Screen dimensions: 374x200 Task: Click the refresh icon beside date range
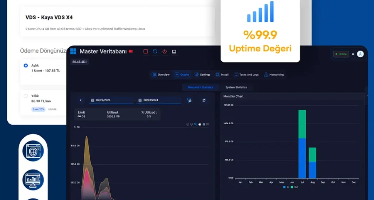pyautogui.click(x=204, y=100)
